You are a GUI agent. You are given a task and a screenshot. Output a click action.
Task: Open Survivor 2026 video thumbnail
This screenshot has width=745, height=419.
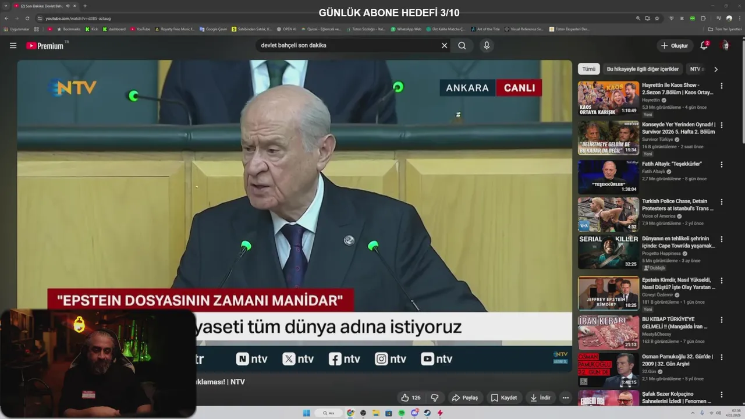tap(608, 137)
